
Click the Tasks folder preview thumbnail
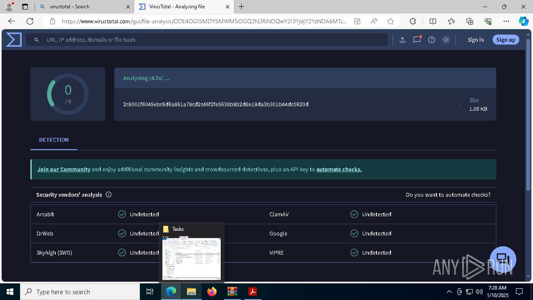(x=192, y=259)
